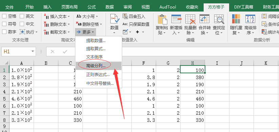Switch to the AudTool tab
Viewport: 279px width, 132px height.
point(168,7)
